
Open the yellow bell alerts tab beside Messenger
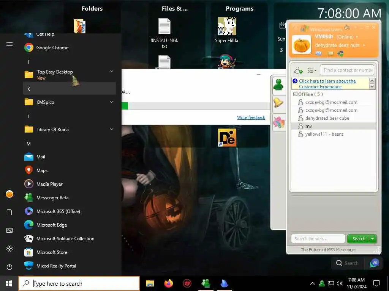tap(278, 103)
